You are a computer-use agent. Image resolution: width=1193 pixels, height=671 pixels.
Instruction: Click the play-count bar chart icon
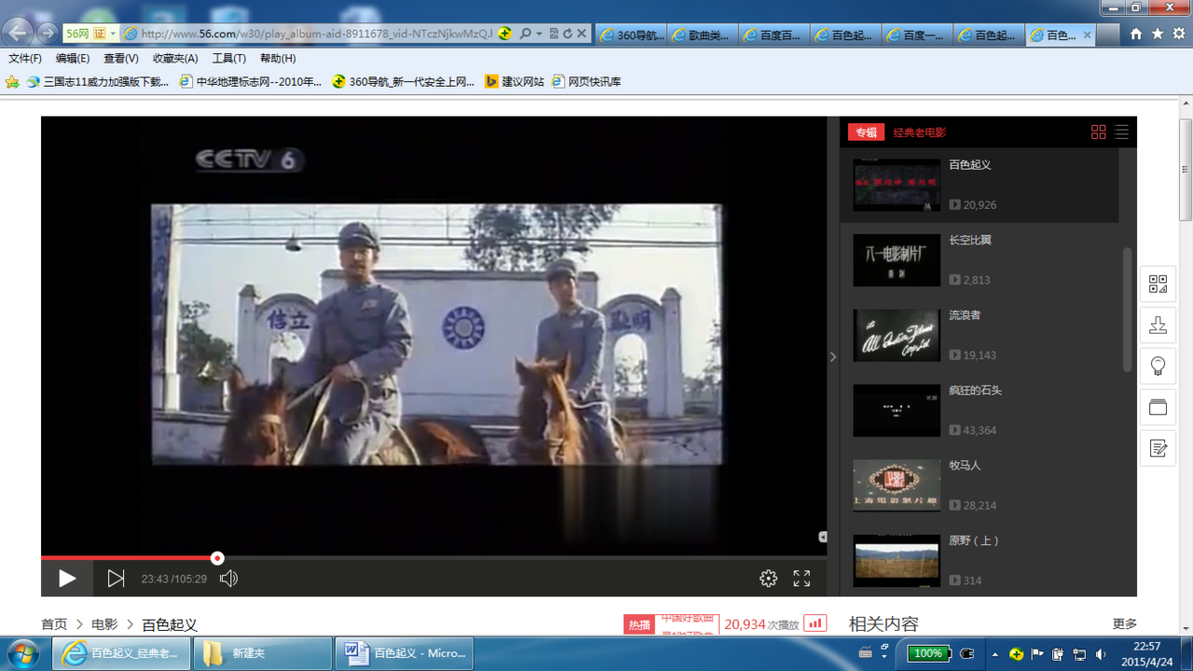tap(816, 623)
